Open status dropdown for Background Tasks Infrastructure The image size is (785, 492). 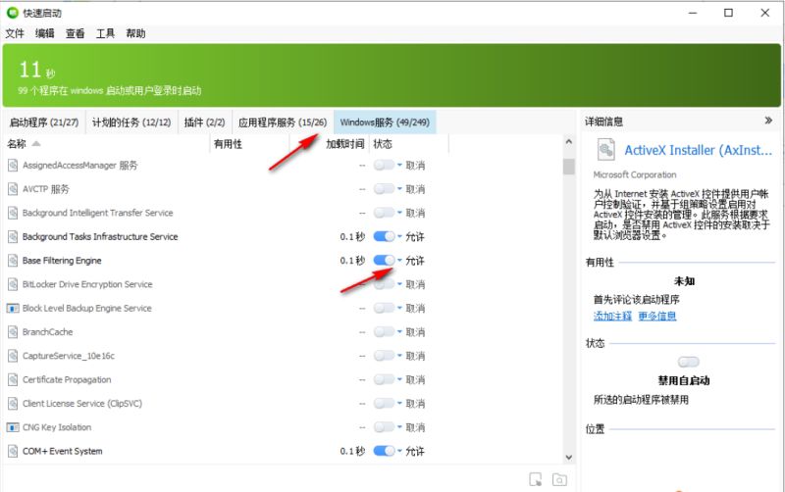click(399, 236)
